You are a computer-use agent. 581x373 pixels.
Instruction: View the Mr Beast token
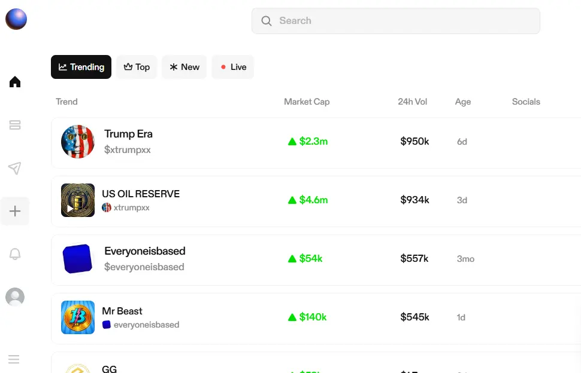pos(122,311)
